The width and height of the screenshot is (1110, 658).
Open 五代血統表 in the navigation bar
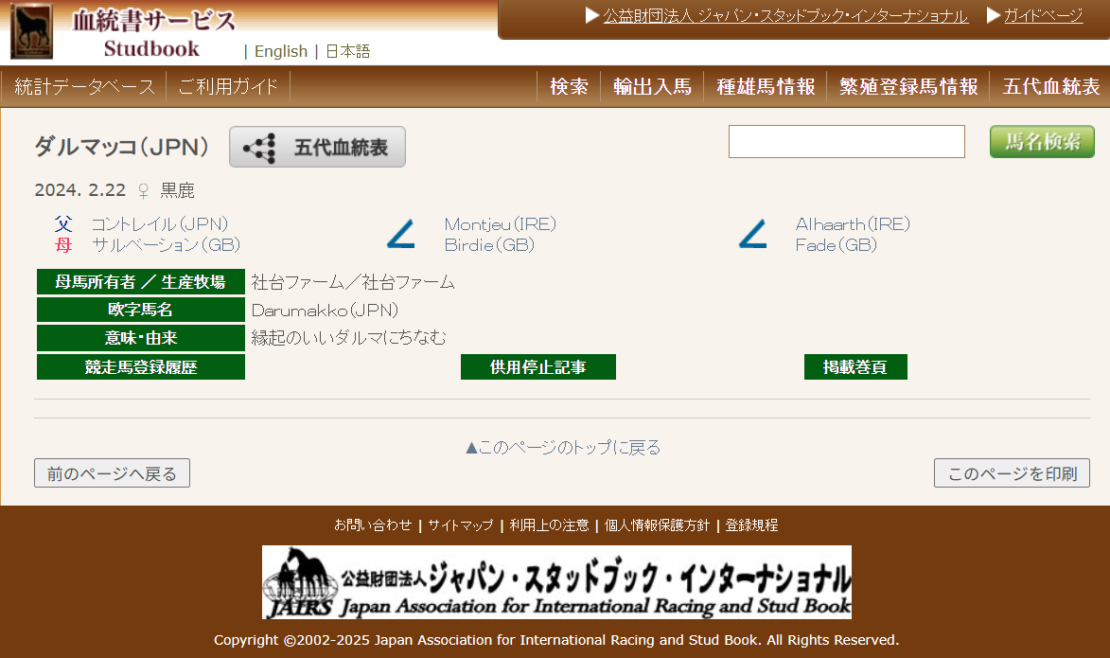1051,86
